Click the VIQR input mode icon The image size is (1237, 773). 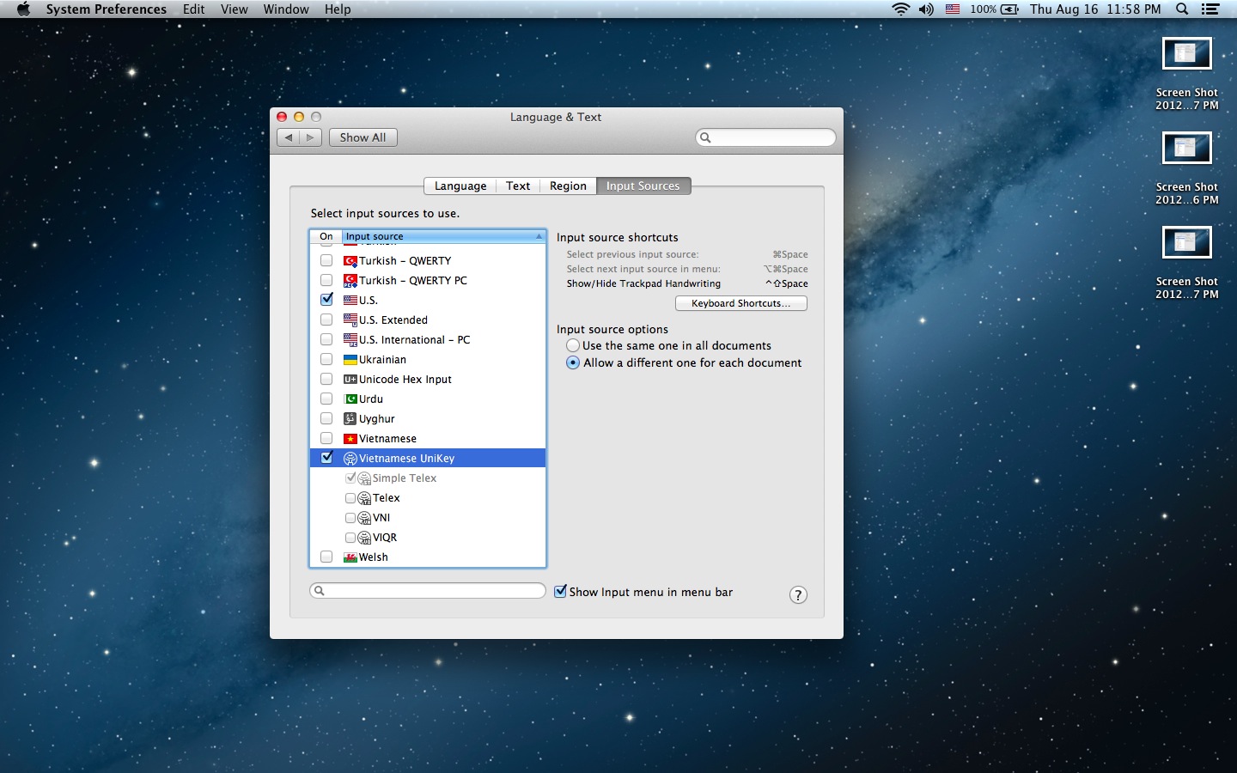(x=364, y=538)
